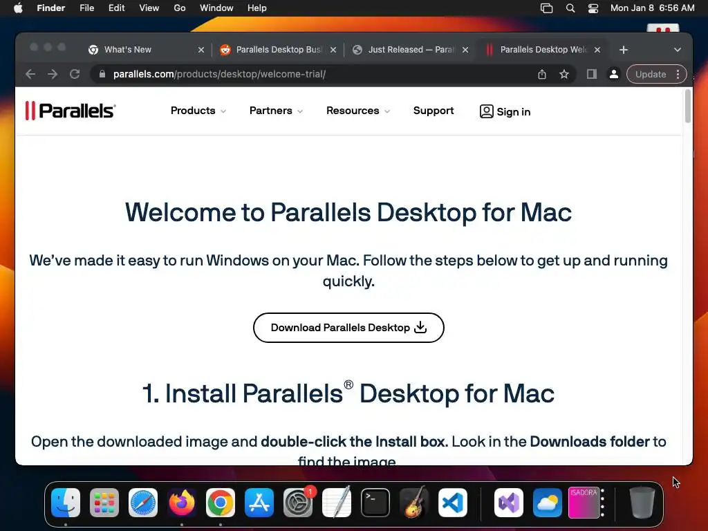Viewport: 708px width, 531px height.
Task: Expand the Products dropdown menu
Action: coord(198,111)
